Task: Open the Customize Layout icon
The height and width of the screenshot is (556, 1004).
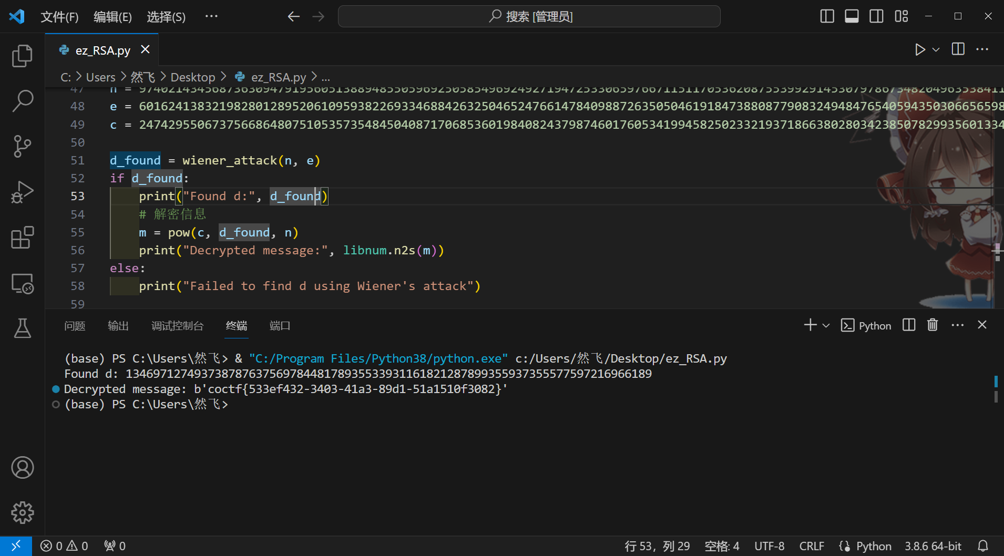Action: pyautogui.click(x=901, y=16)
